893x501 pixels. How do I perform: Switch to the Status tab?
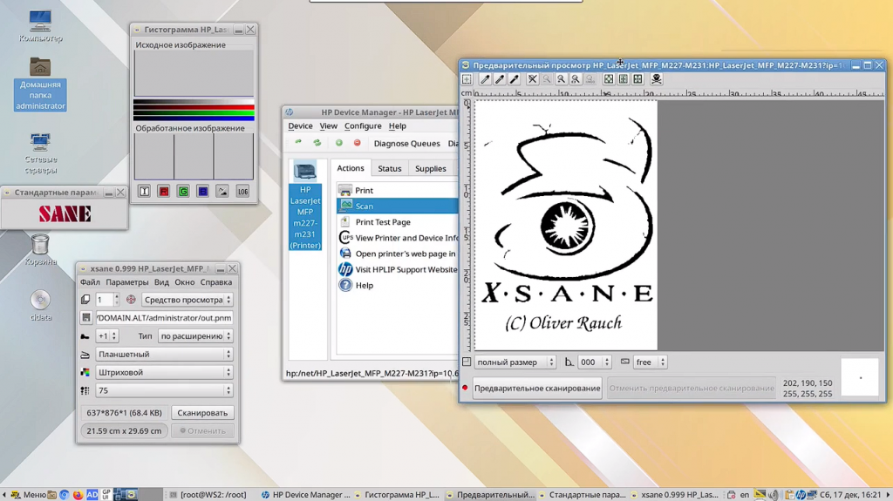390,168
